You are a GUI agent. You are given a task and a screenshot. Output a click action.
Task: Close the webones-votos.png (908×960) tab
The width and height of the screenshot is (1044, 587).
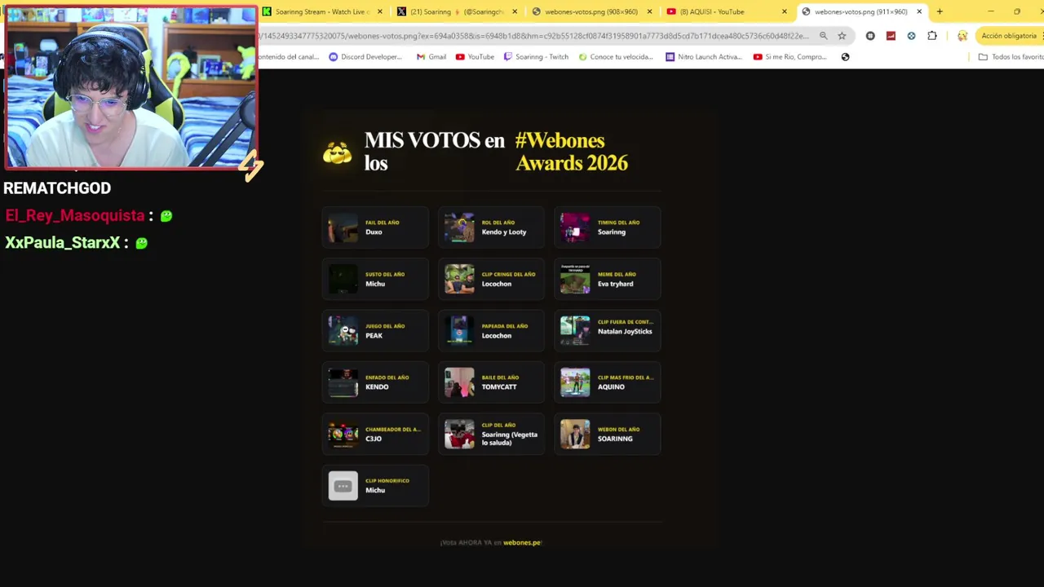pyautogui.click(x=649, y=11)
